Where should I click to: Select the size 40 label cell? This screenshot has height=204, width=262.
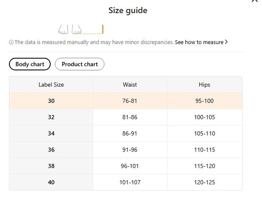click(x=51, y=182)
